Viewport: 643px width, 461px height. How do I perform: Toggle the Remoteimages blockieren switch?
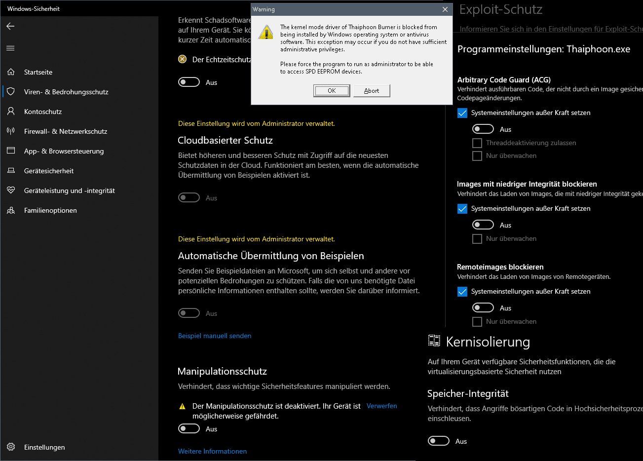pyautogui.click(x=483, y=307)
